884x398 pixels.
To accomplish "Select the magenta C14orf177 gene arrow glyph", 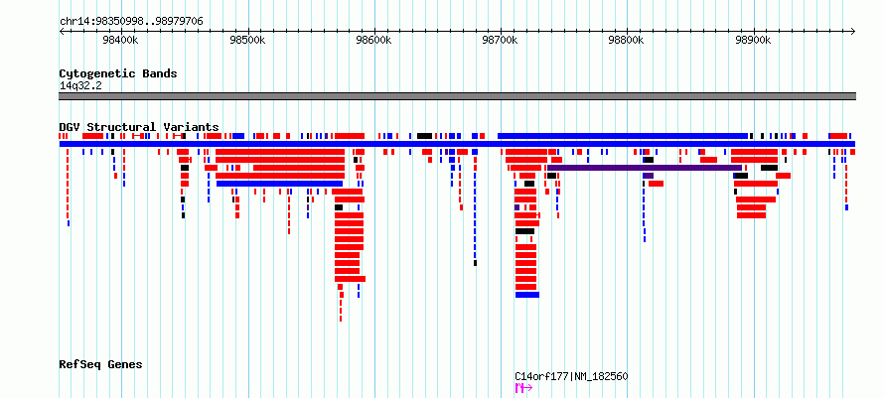I will (x=523, y=388).
